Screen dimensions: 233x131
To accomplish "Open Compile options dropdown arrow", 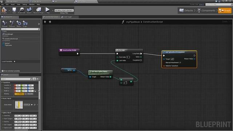I will point(9,11).
